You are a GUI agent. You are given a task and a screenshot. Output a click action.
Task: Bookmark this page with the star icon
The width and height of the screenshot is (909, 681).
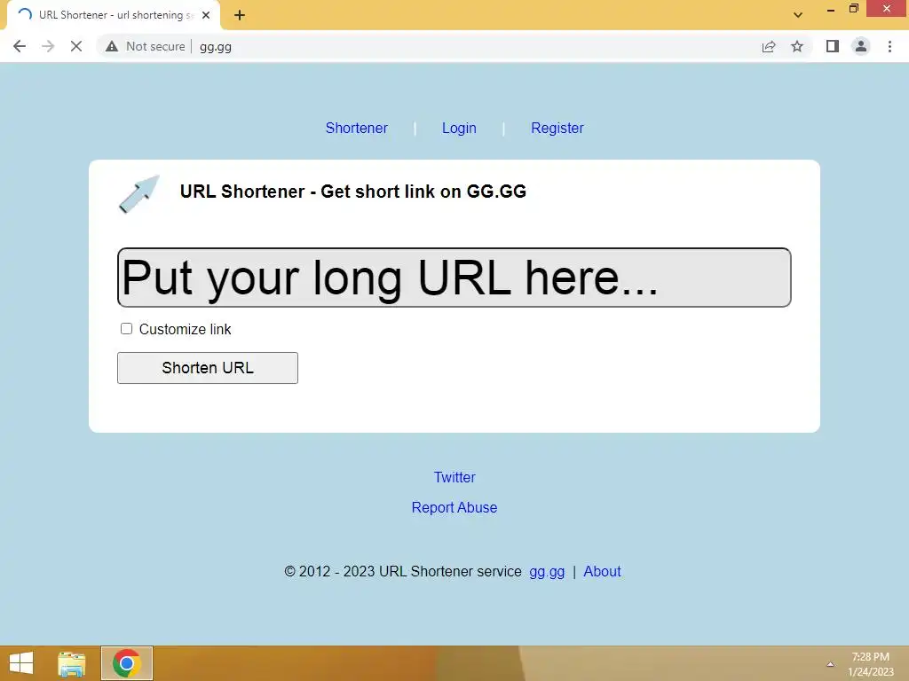pyautogui.click(x=797, y=46)
